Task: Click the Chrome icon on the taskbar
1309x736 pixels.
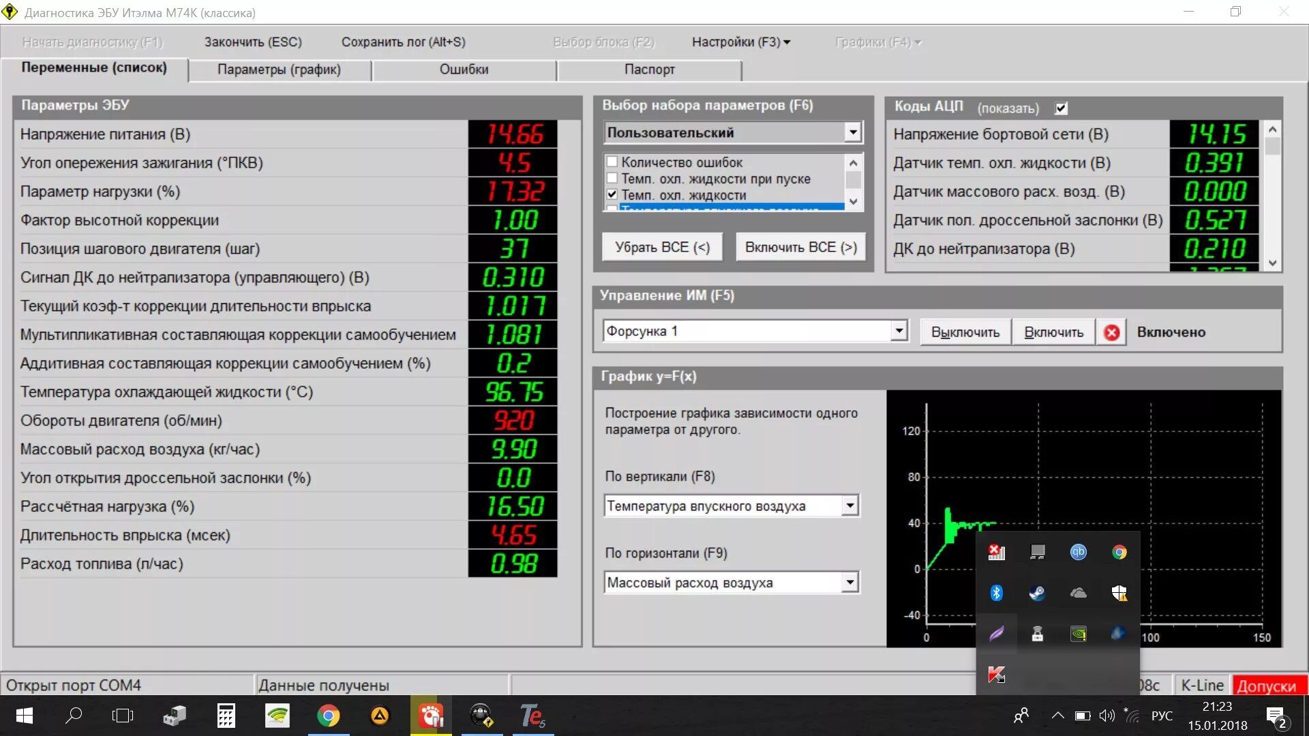Action: coord(328,716)
